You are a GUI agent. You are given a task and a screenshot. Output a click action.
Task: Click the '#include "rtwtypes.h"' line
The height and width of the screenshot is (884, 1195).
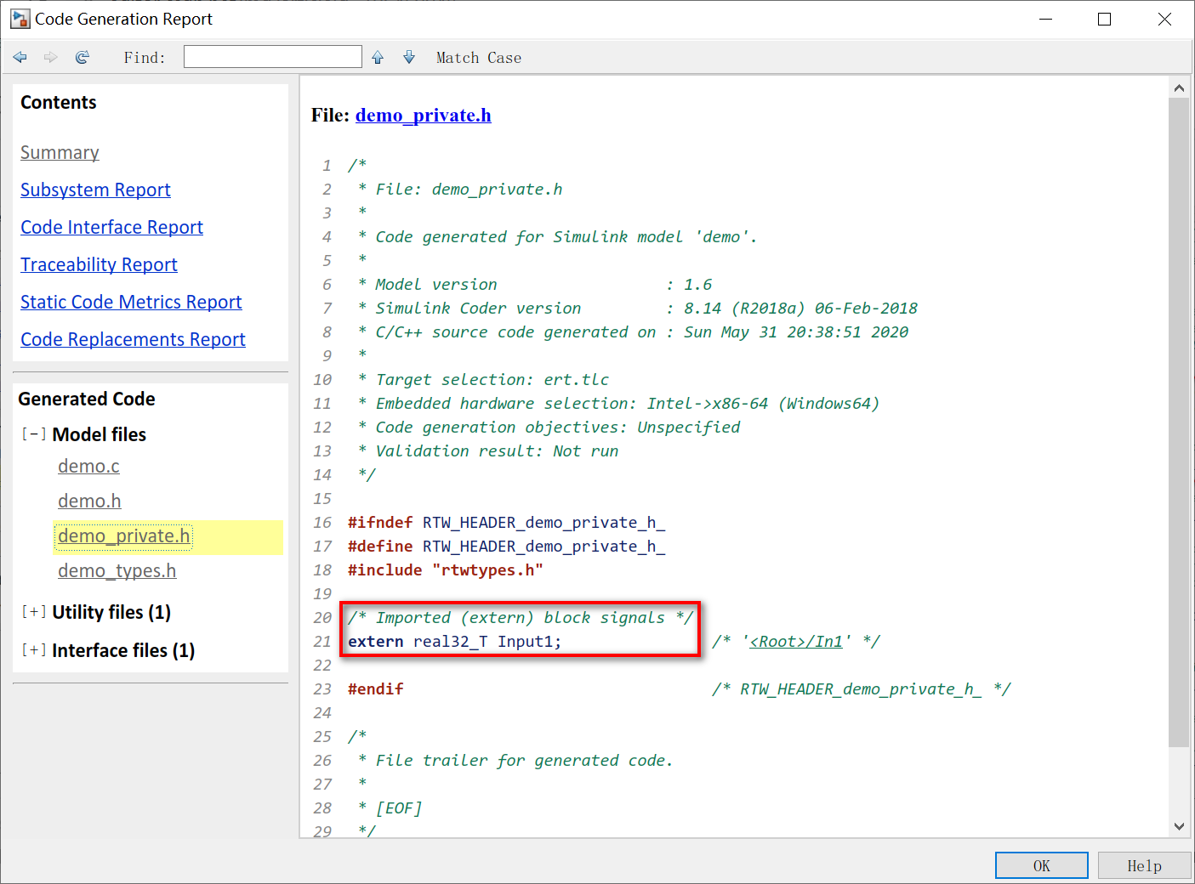click(x=445, y=570)
